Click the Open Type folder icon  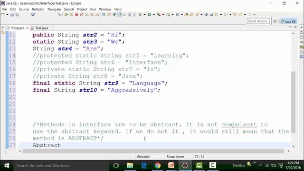click(186, 15)
